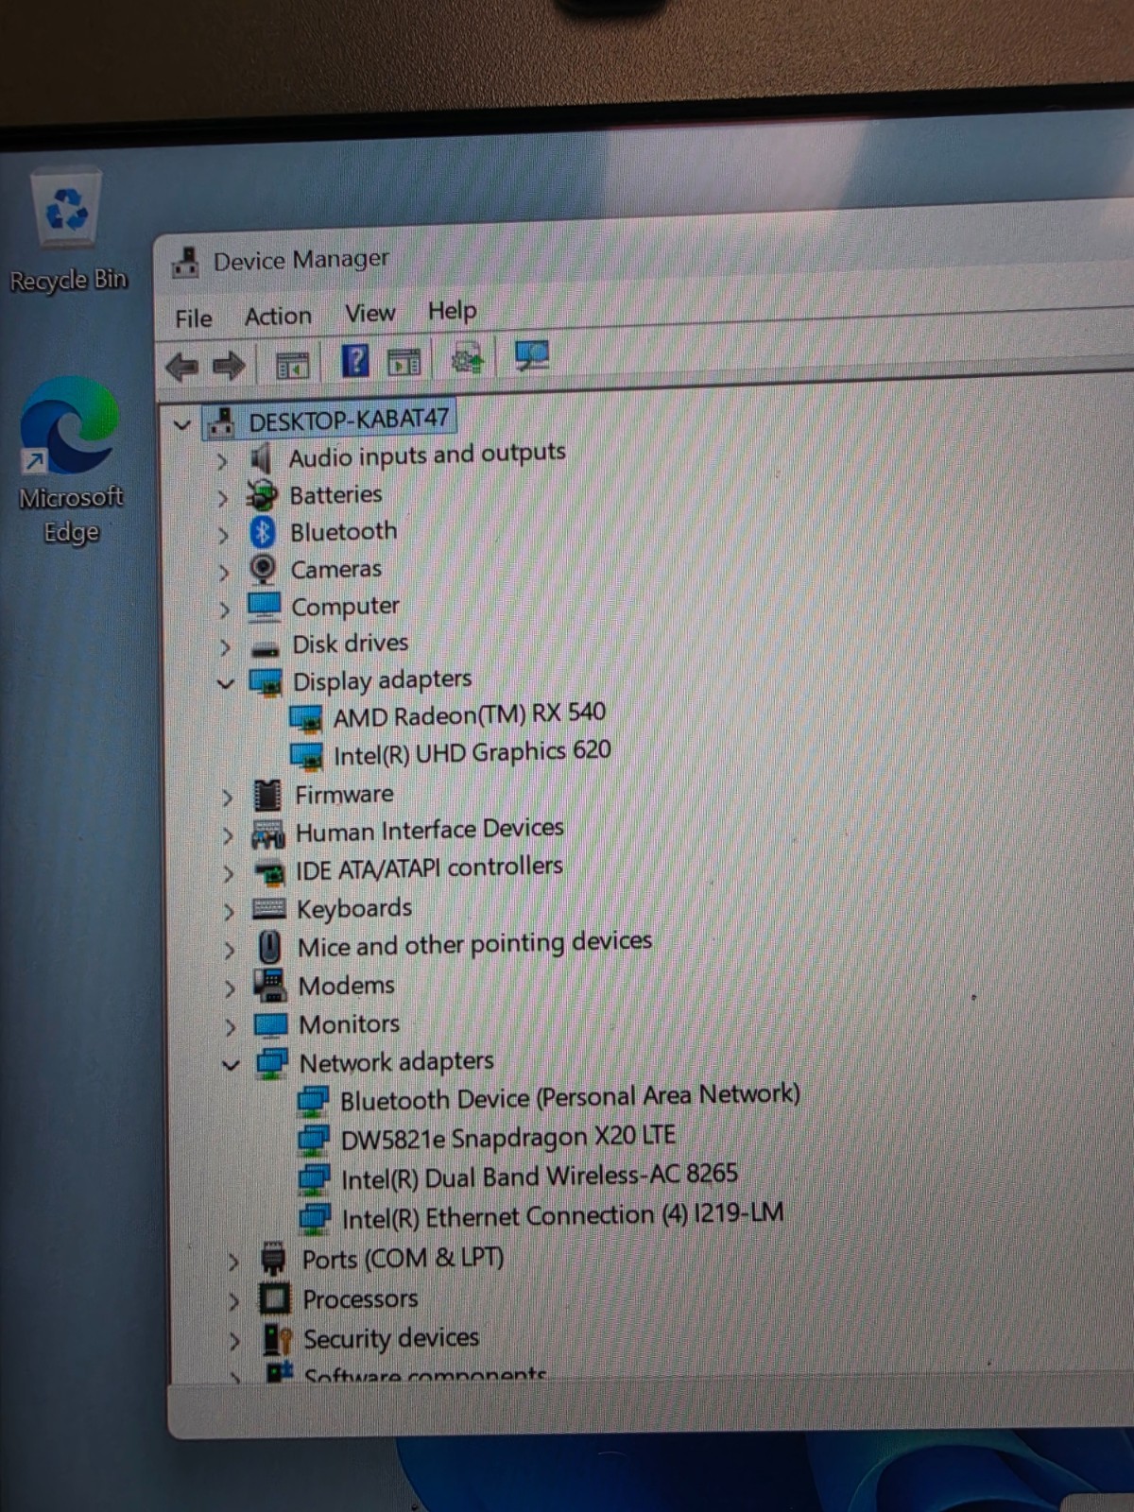
Task: Expand the Bluetooth category
Action: pyautogui.click(x=223, y=535)
